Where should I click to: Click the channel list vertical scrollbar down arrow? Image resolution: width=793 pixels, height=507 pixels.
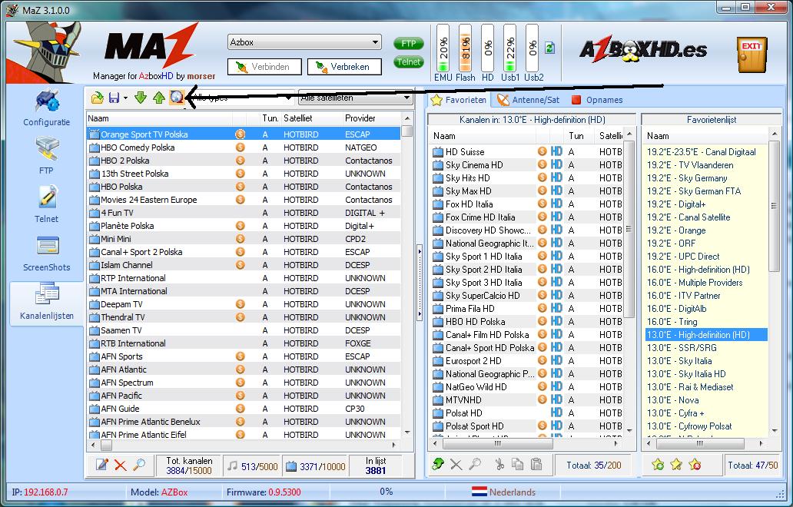click(407, 432)
